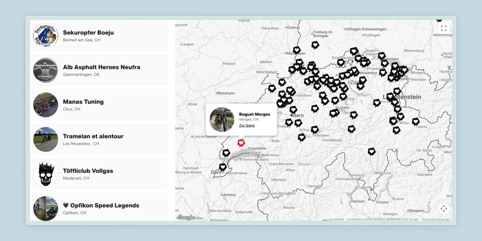The height and width of the screenshot is (241, 482).
Task: Click the Töffliclub Vollgas skull logo
Action: click(x=46, y=174)
